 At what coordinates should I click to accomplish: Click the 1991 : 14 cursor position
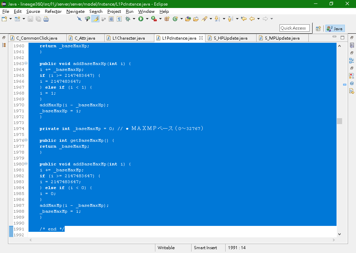237,247
